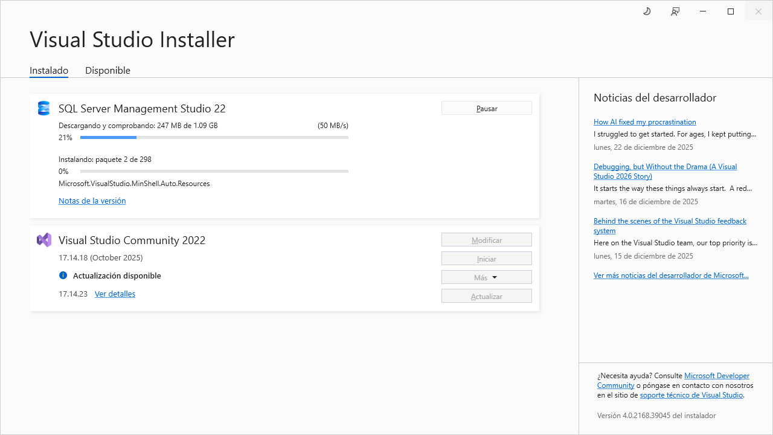
Task: Click the date lunes, 22 de diciembre
Action: [643, 147]
